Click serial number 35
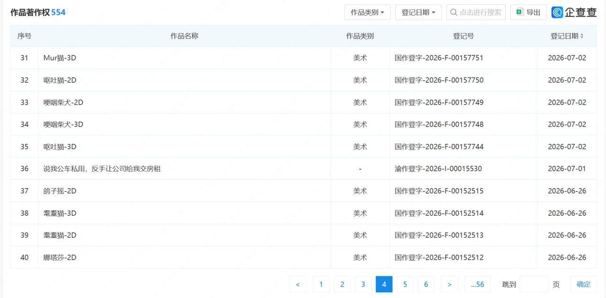606x298 pixels. [25, 147]
